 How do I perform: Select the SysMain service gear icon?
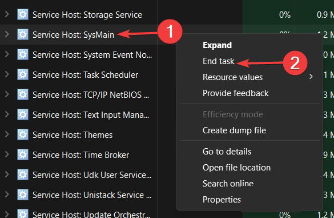(23, 34)
